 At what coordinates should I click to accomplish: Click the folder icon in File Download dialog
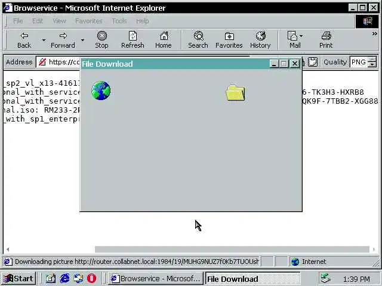[236, 93]
